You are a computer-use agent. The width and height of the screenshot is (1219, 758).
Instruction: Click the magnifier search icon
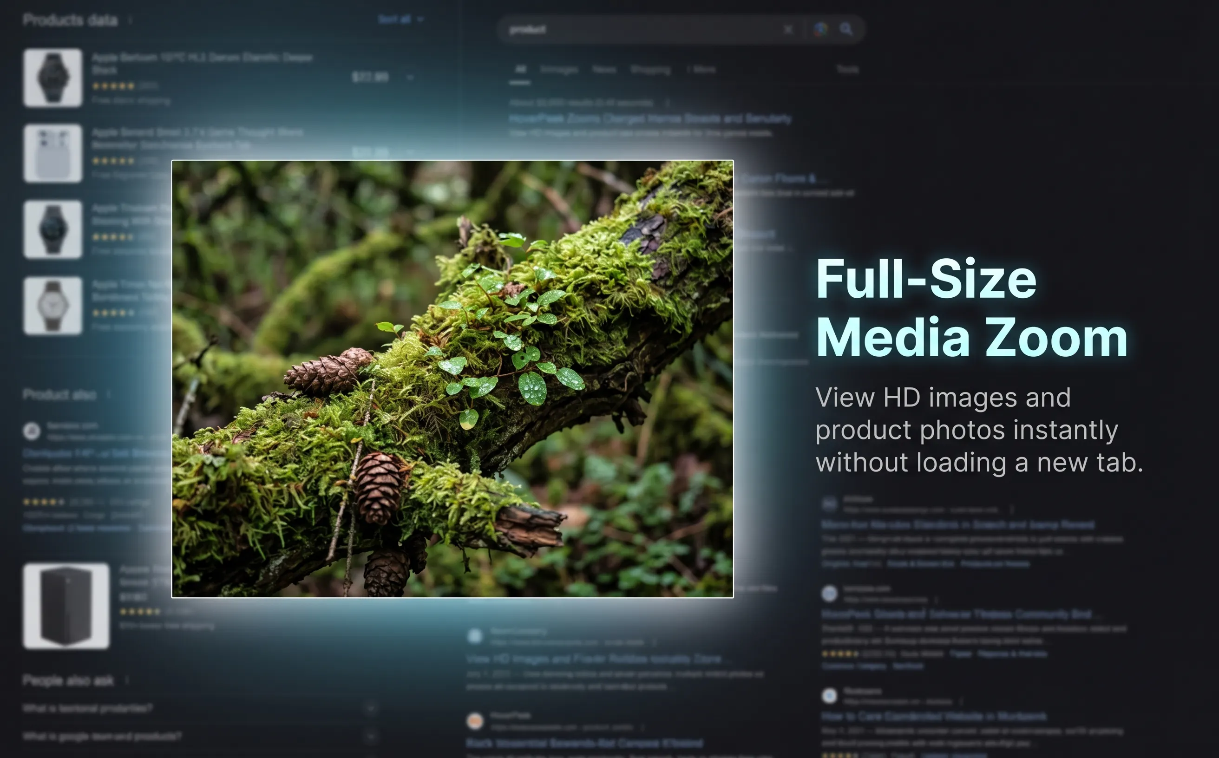[x=846, y=29]
